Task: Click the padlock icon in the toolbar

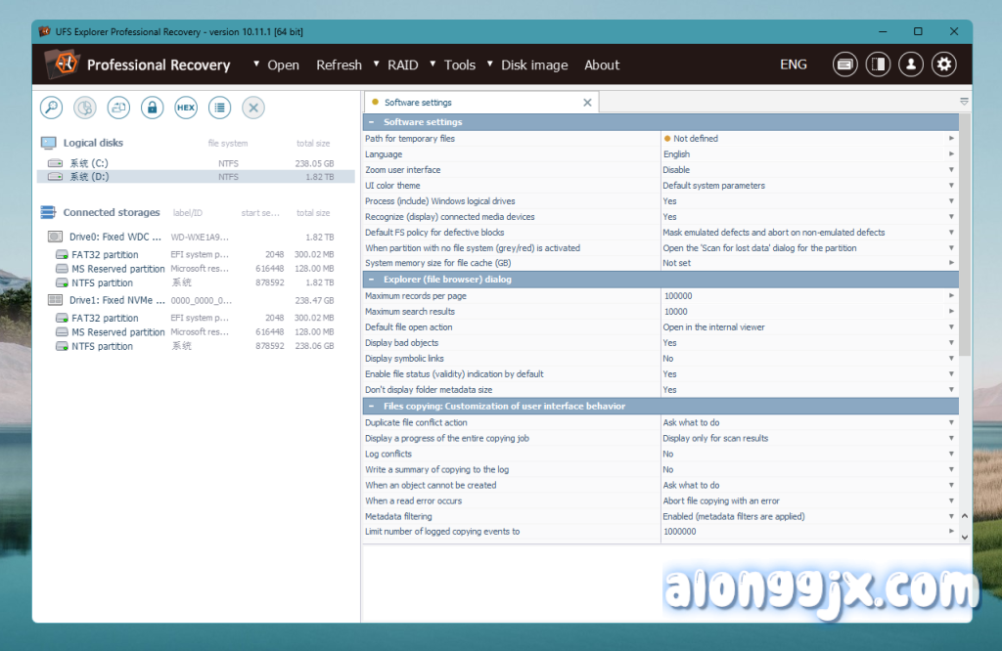Action: [x=152, y=108]
